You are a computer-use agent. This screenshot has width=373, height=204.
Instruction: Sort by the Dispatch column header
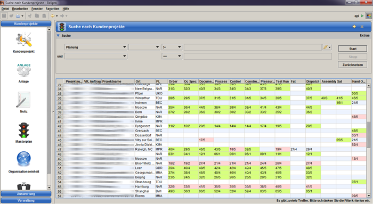pos(313,81)
